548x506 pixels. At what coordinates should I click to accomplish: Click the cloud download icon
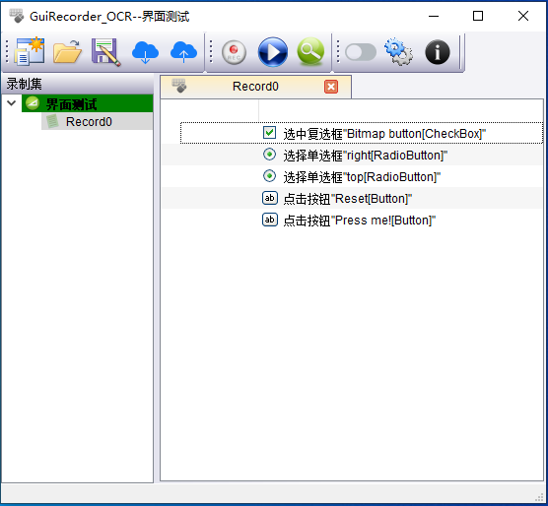(x=145, y=52)
